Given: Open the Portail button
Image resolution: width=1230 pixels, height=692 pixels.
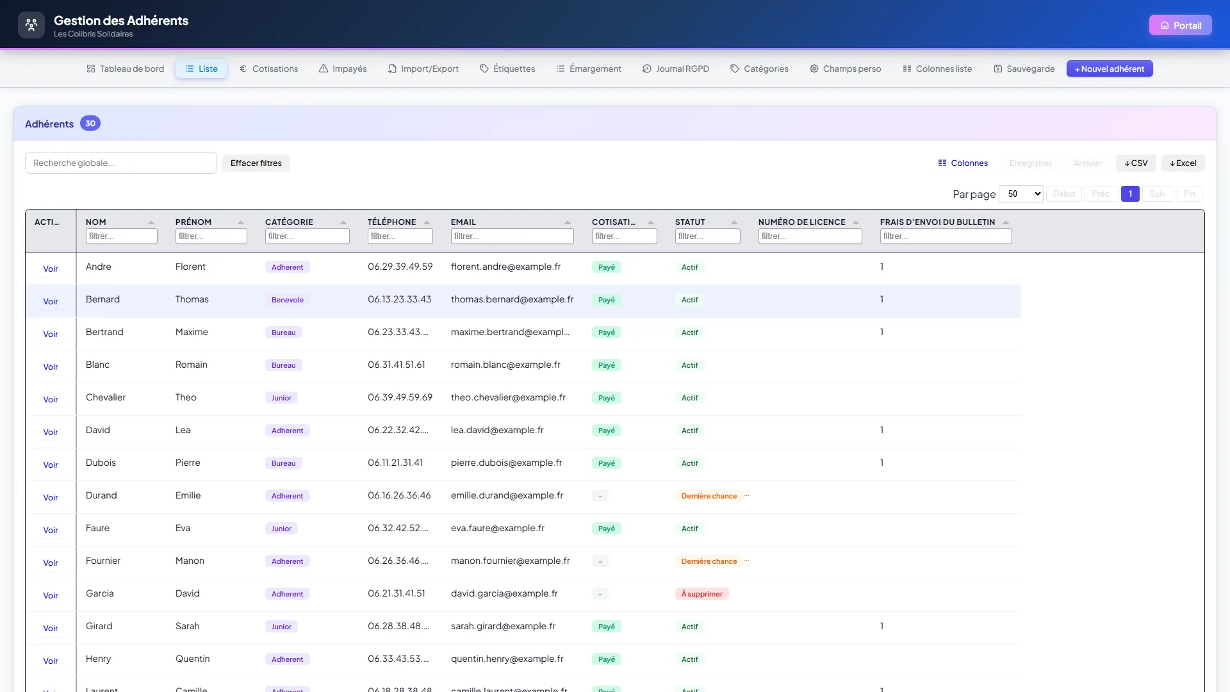Looking at the screenshot, I should [x=1181, y=25].
